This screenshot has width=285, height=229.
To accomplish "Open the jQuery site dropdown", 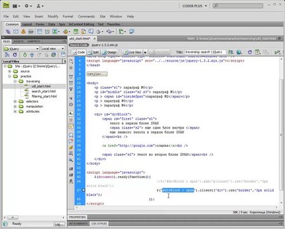I will click(22, 48).
